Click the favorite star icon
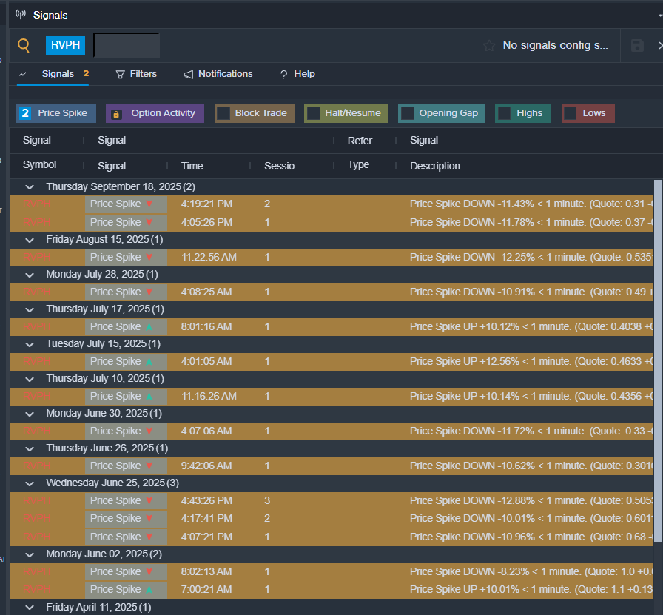 point(489,46)
